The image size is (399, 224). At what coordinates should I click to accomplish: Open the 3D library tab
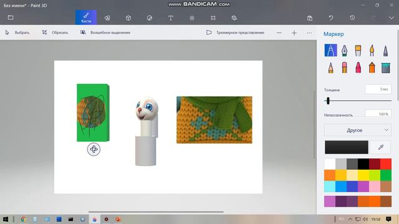click(234, 18)
